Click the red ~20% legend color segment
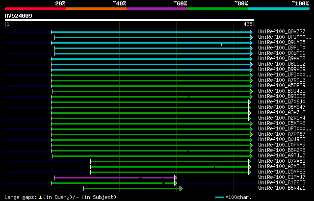This screenshot has height=201, width=314. [35, 9]
